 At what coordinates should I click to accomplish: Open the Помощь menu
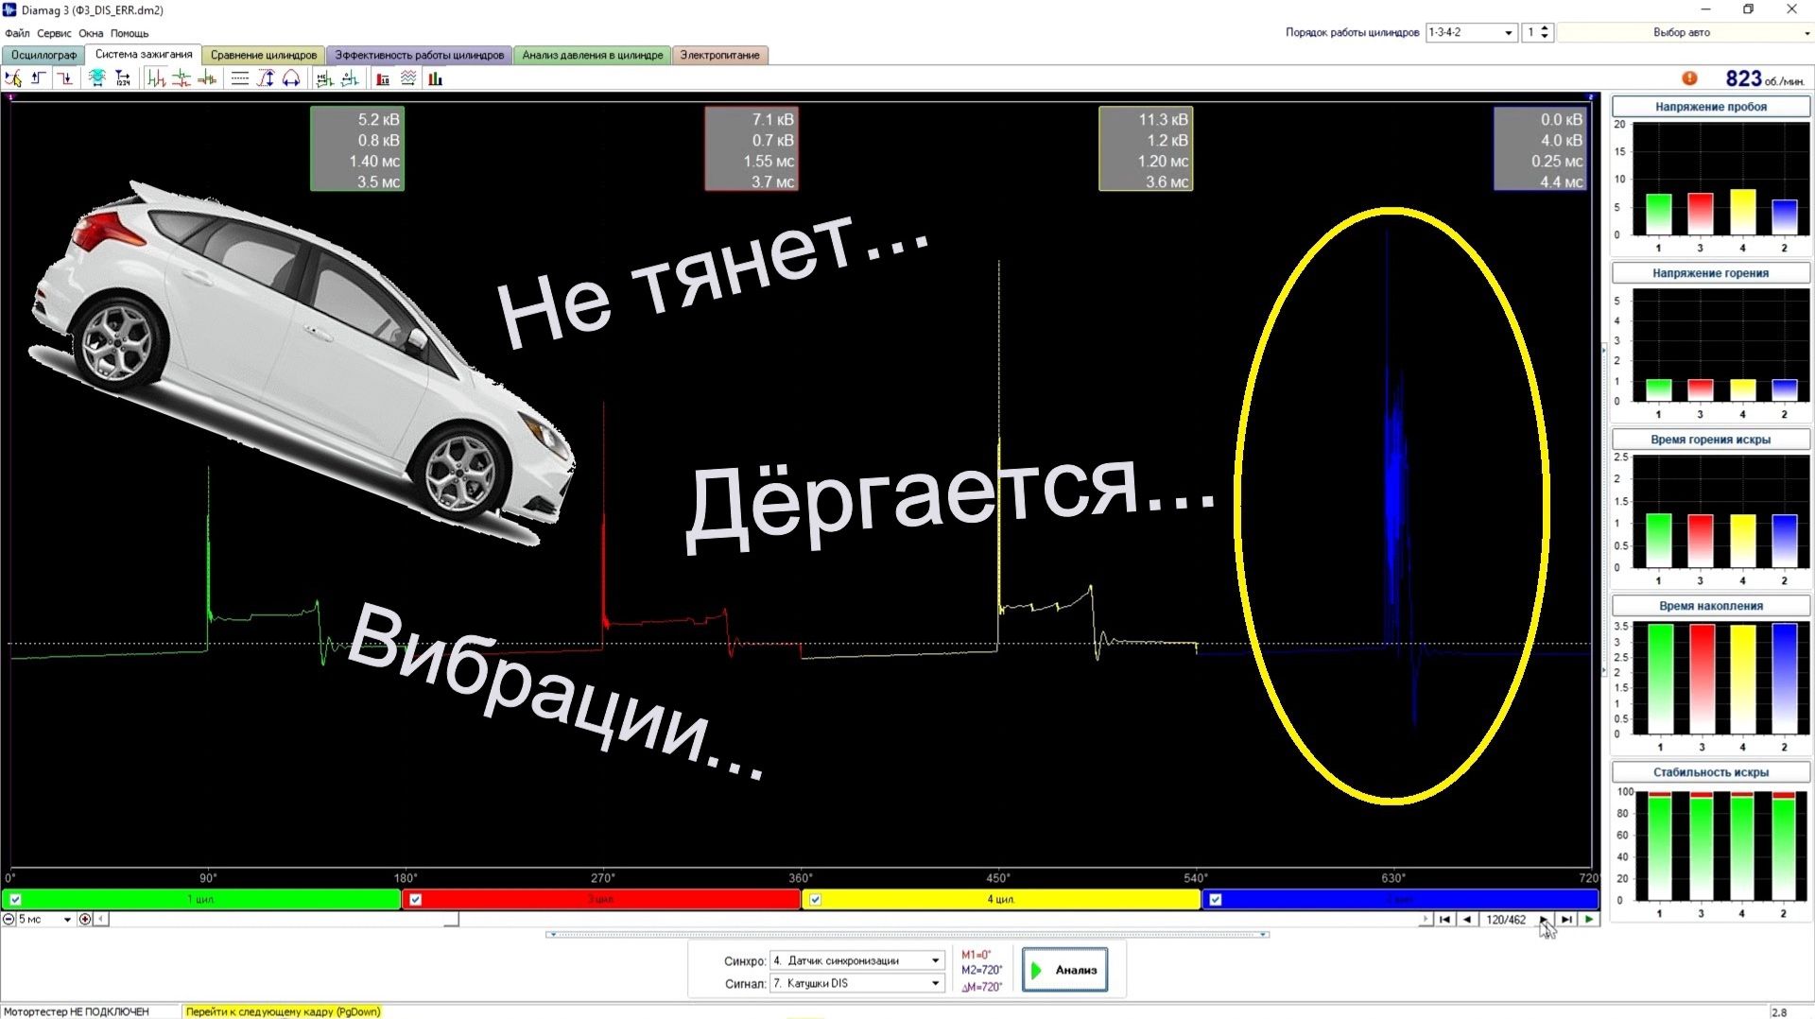[x=130, y=33]
